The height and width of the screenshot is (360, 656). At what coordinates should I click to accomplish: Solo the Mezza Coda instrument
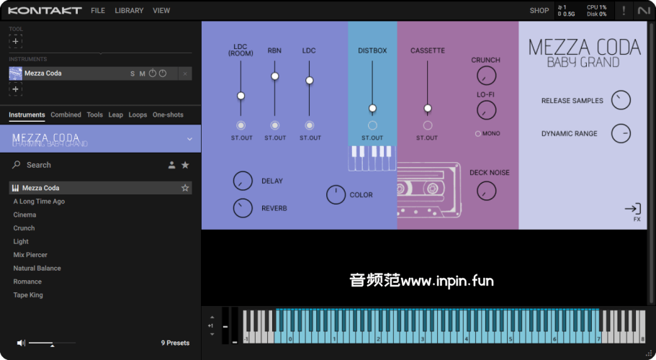(132, 73)
